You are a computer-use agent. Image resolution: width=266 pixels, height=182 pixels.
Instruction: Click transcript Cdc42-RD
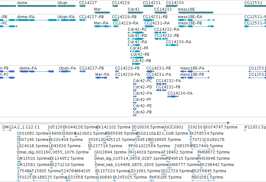point(136,39)
